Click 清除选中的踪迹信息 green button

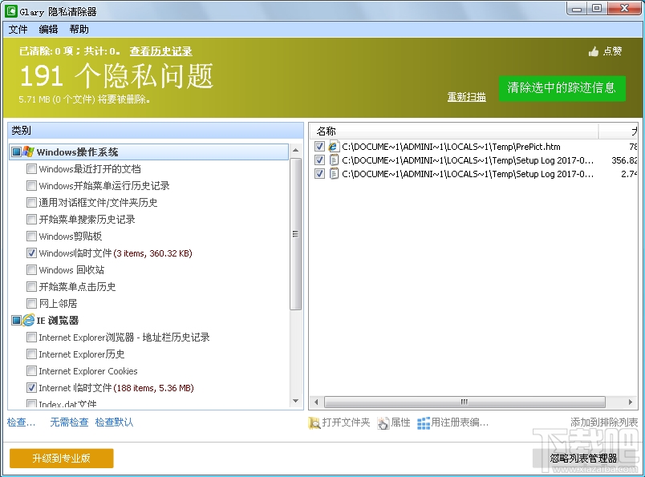[x=562, y=88]
